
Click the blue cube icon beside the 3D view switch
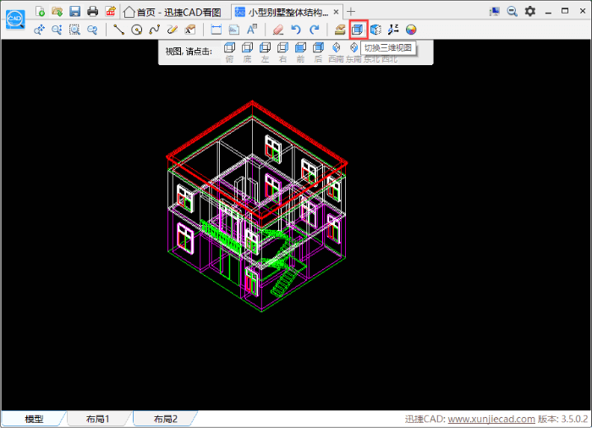(x=375, y=30)
